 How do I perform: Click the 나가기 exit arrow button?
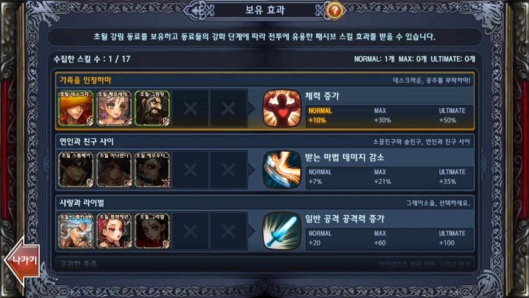(x=22, y=260)
